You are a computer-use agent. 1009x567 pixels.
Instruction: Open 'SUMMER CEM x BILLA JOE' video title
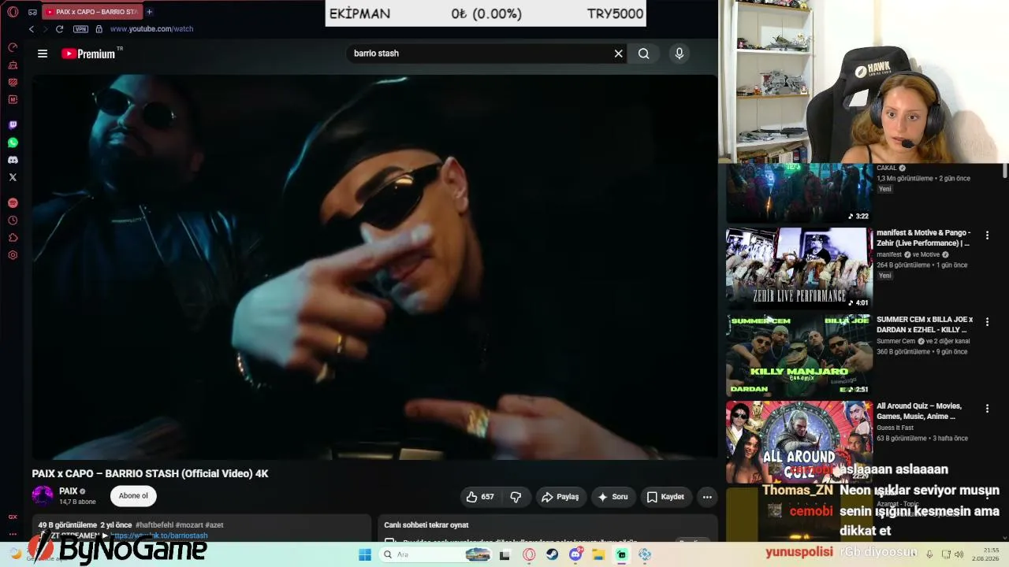[925, 324]
